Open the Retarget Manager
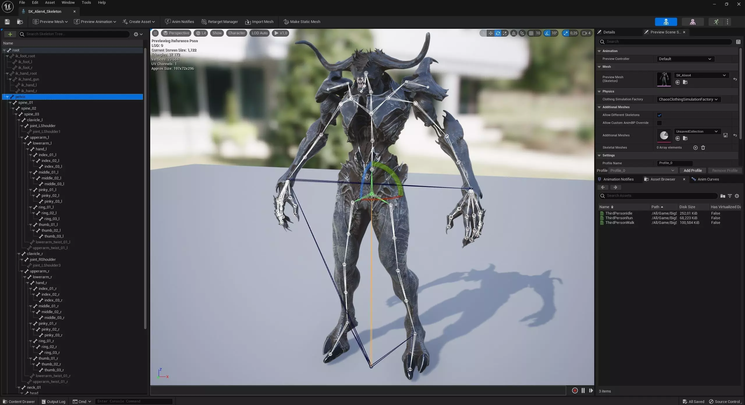This screenshot has width=745, height=405. 220,22
